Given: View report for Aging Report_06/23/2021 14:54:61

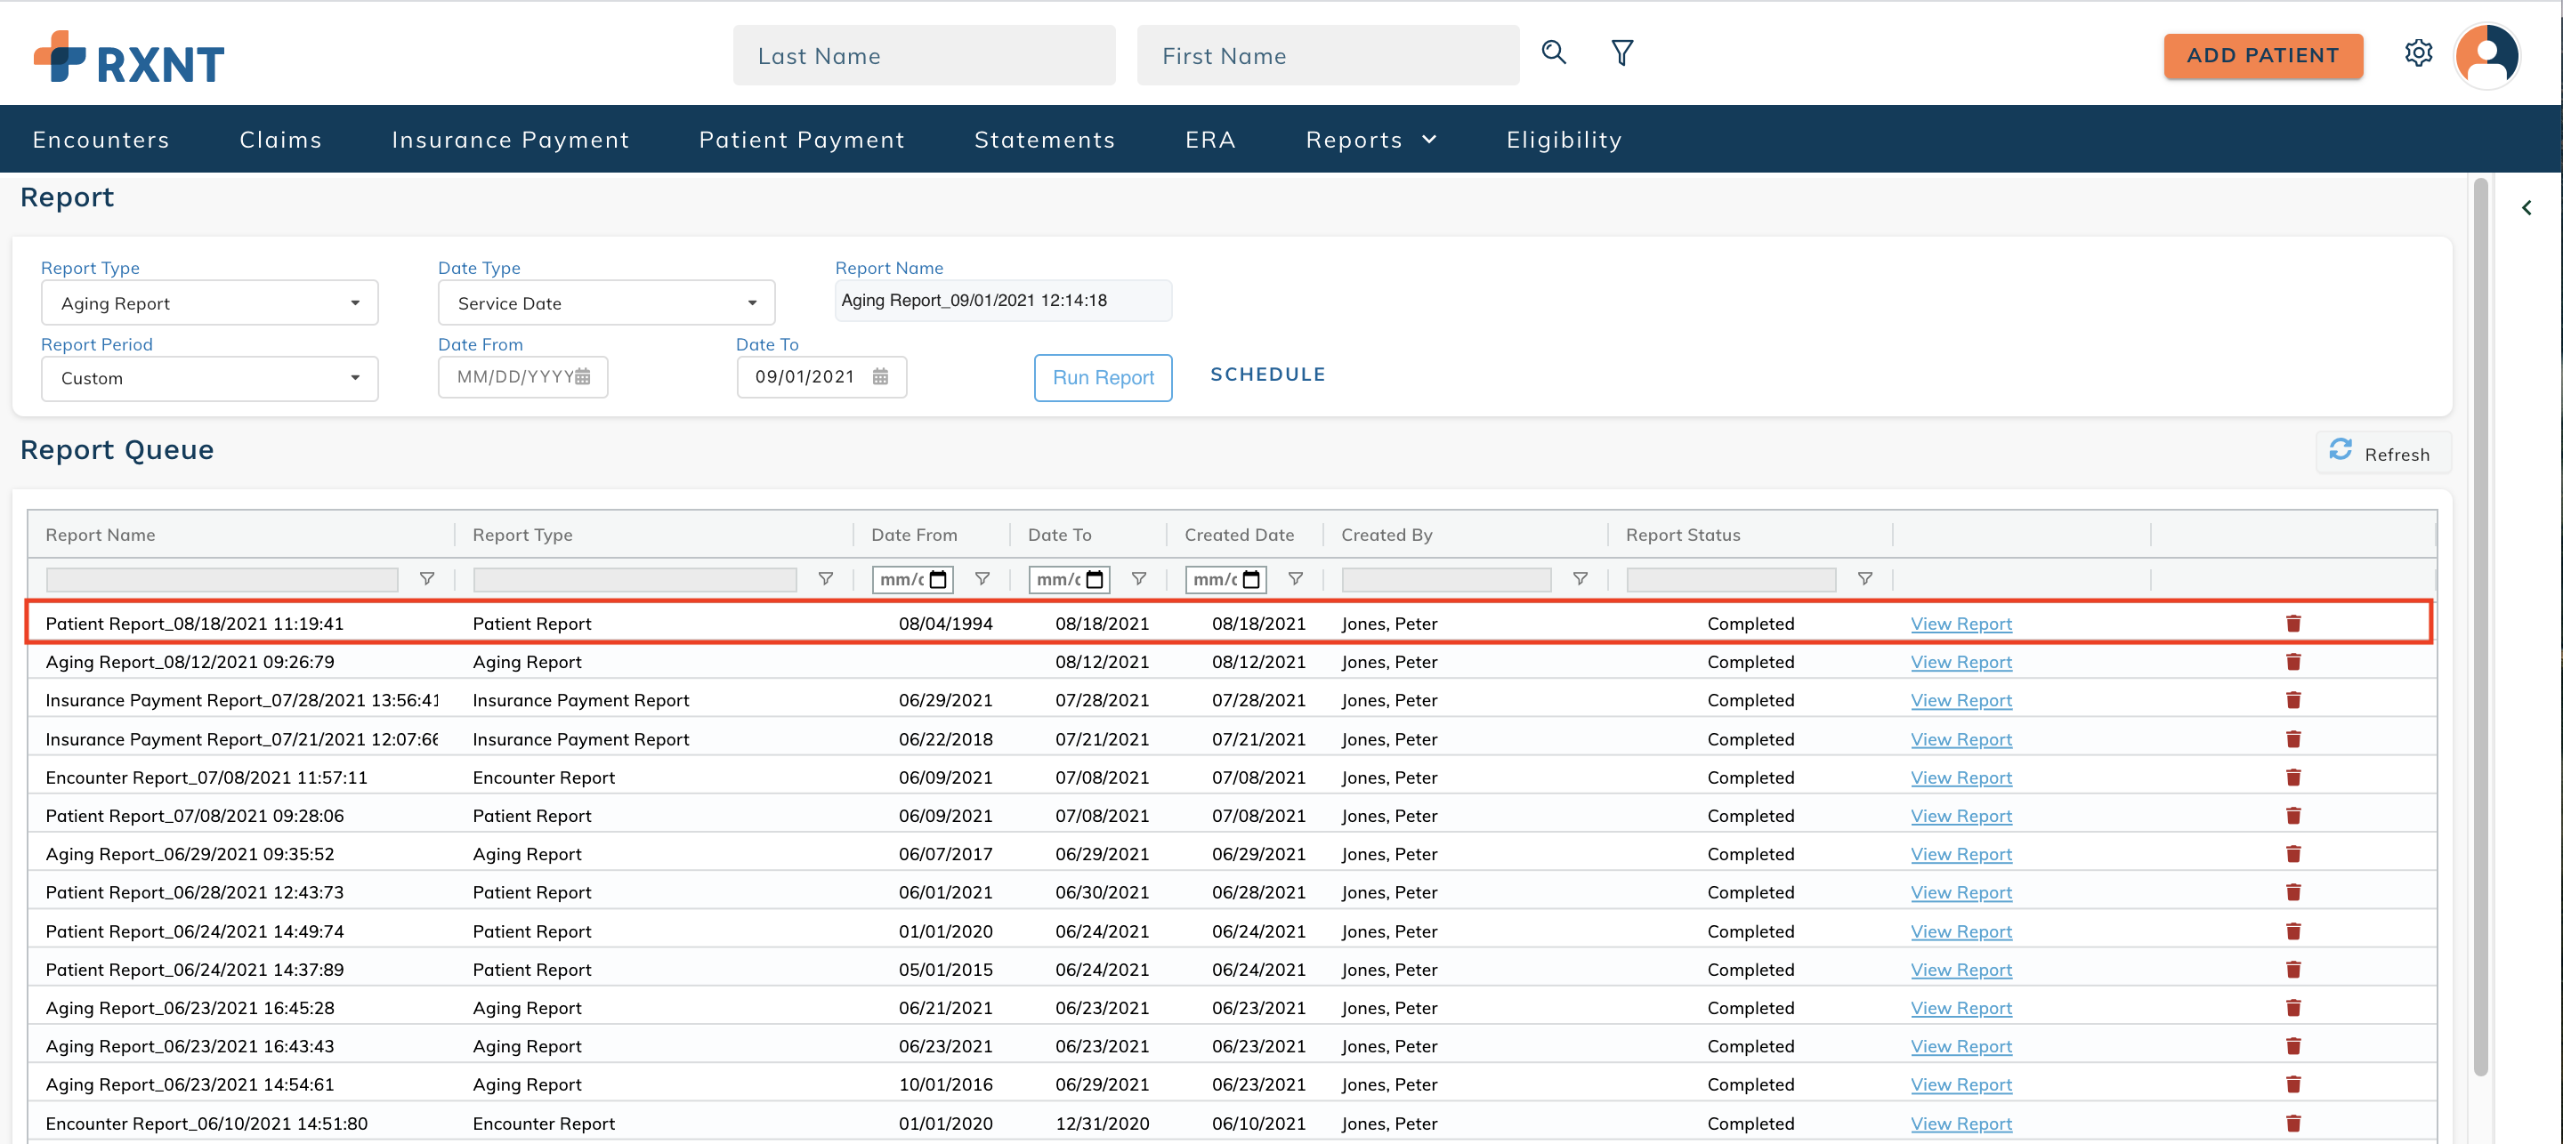Looking at the screenshot, I should click(x=1960, y=1084).
